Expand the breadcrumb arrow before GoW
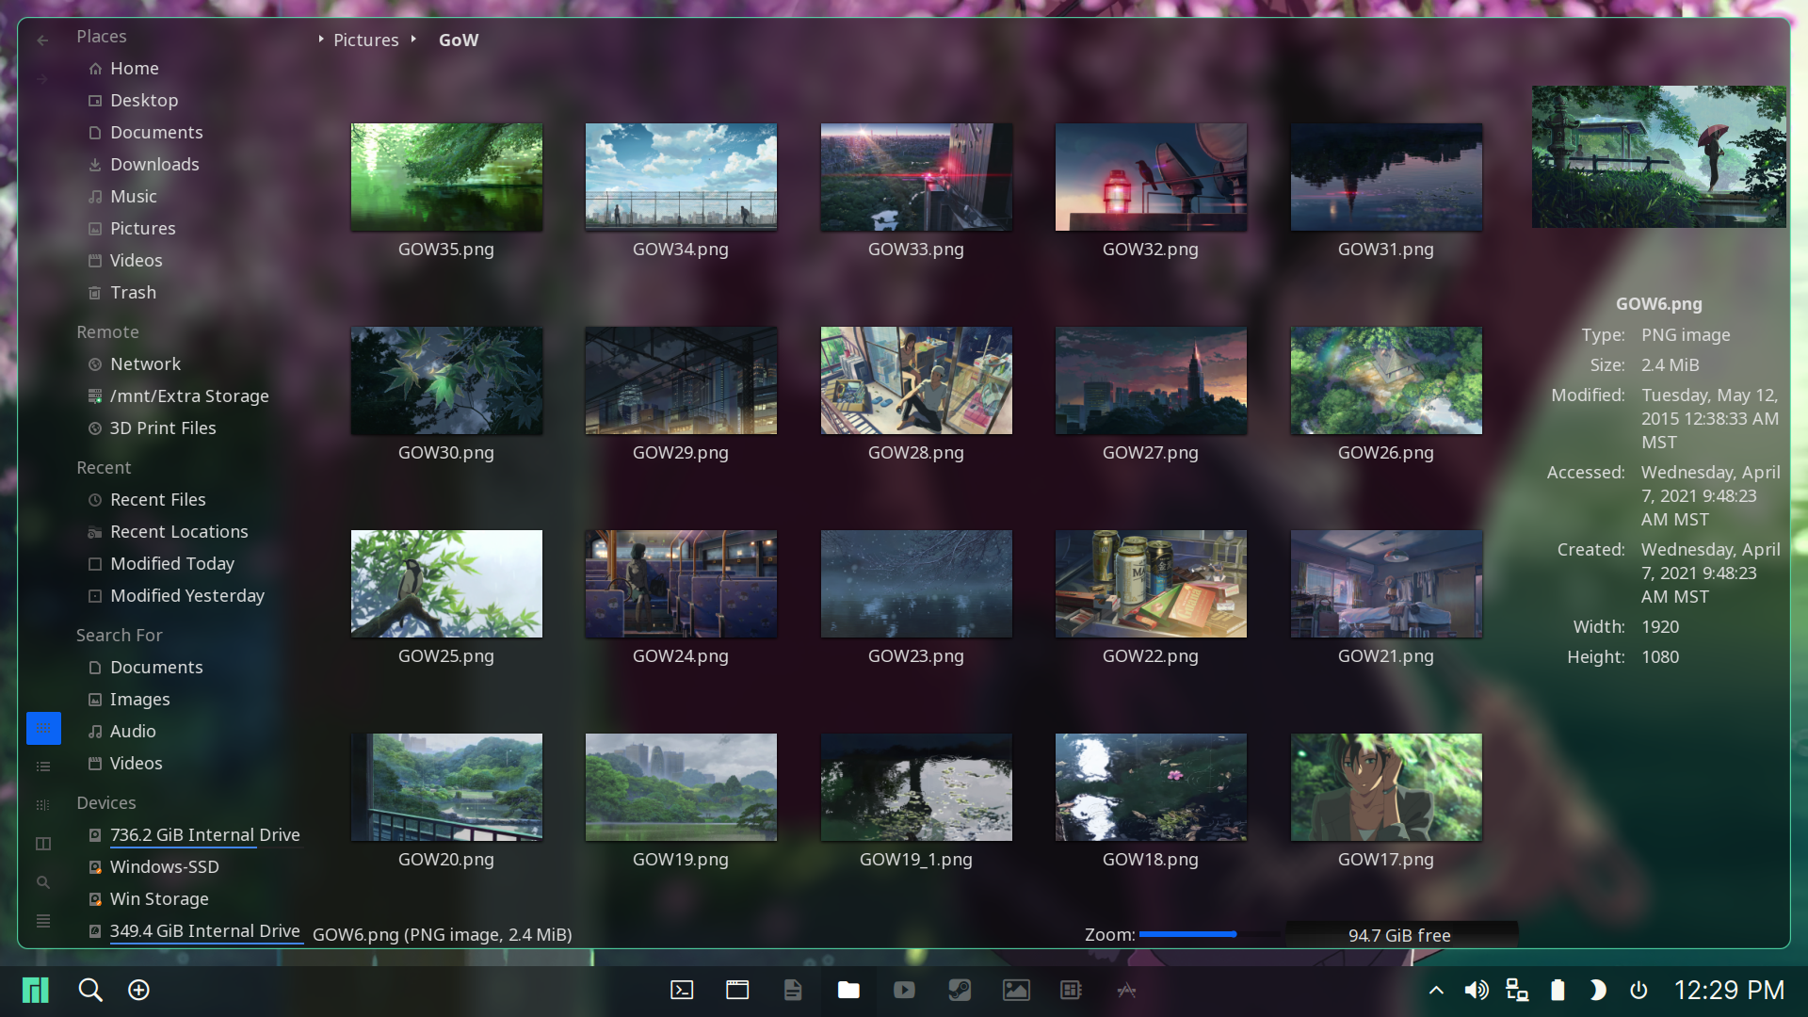The height and width of the screenshot is (1017, 1808). tap(413, 40)
